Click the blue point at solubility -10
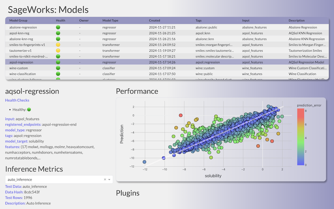The image size is (334, 209). pos(164,158)
